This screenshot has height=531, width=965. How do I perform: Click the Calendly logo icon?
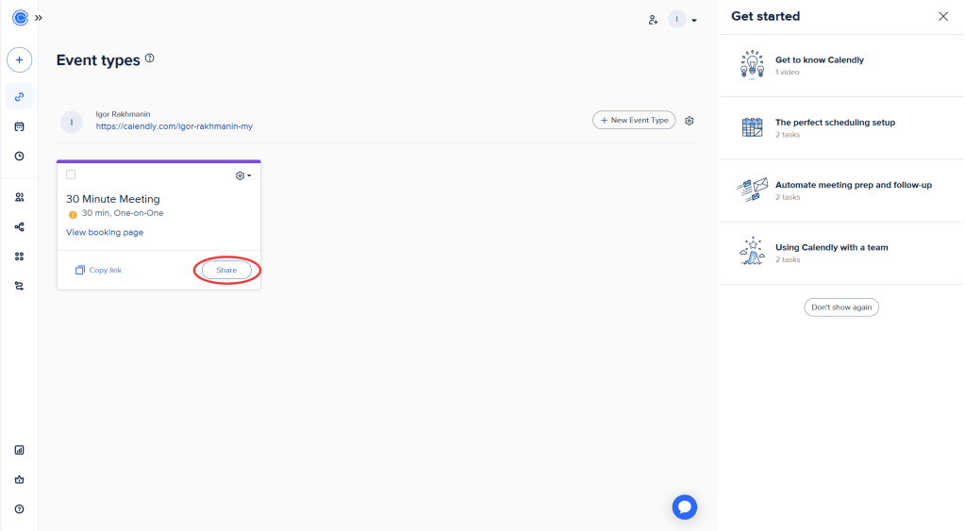point(19,18)
